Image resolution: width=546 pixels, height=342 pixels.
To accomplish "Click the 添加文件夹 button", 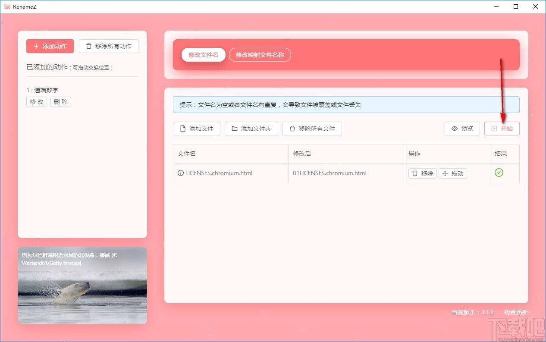I will (x=251, y=129).
